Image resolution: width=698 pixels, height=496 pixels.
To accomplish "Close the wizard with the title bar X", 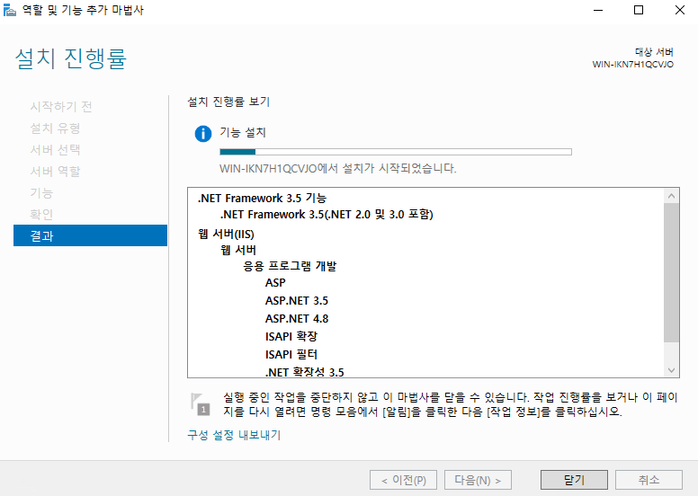I will [680, 10].
